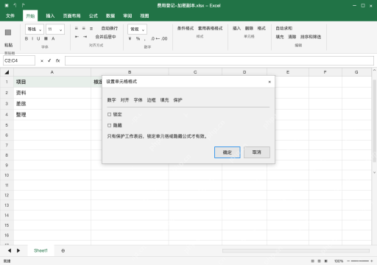Switch to the 视图 ribbon tab
Screen dimensions: 377x265
click(144, 15)
